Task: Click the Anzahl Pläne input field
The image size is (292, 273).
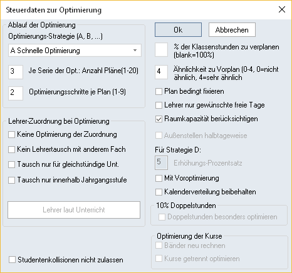Action: click(x=16, y=72)
